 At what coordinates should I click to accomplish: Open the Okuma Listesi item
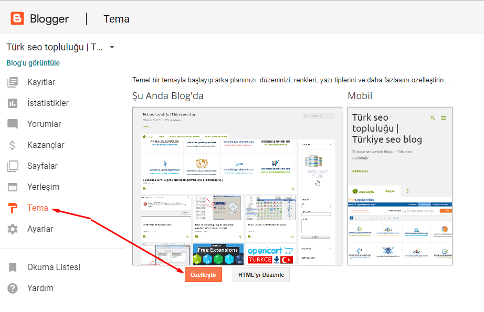pyautogui.click(x=54, y=267)
